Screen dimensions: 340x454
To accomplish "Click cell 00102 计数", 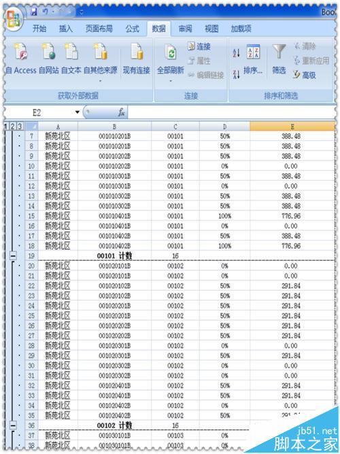I will click(115, 425).
